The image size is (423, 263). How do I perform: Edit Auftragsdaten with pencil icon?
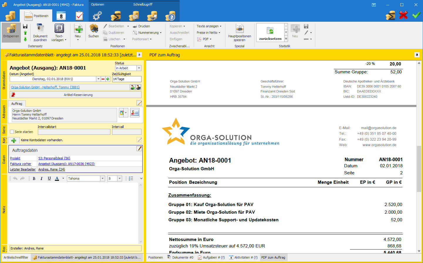[x=139, y=149]
